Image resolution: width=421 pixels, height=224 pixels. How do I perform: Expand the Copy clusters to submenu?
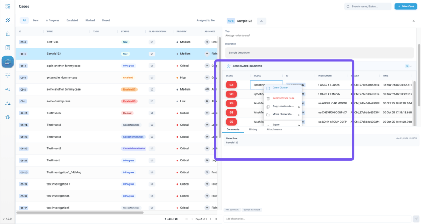tap(283, 106)
